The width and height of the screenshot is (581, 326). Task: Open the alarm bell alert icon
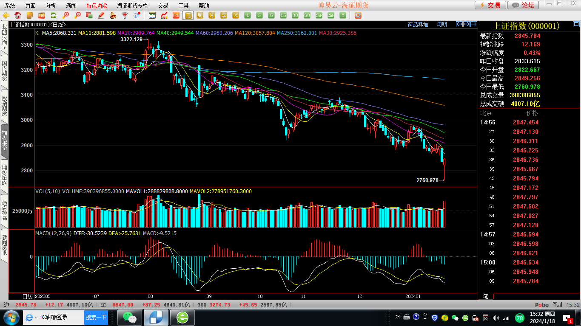coord(113,15)
